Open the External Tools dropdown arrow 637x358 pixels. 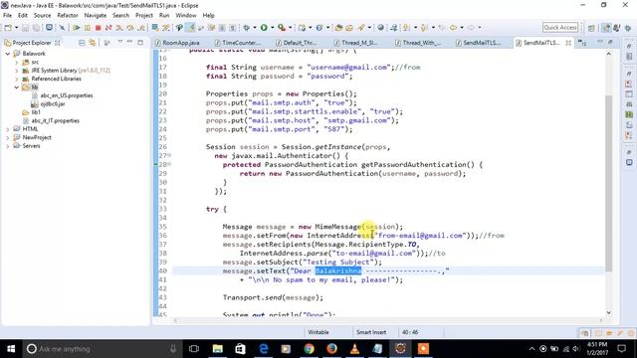click(290, 28)
